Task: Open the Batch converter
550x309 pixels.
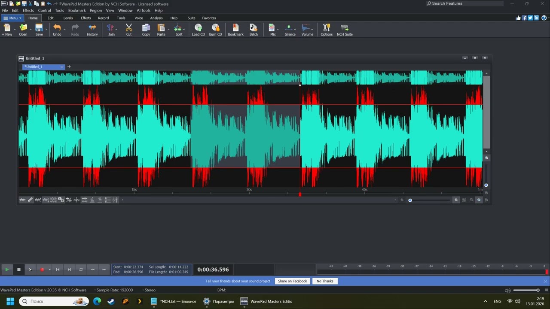Action: click(x=254, y=30)
